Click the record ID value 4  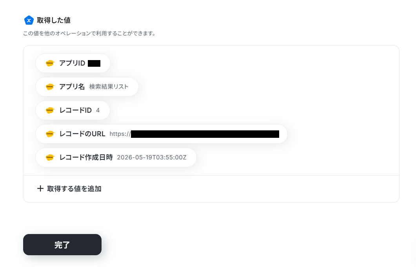pos(98,110)
